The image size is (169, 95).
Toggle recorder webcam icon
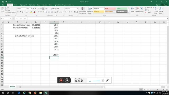tap(103, 80)
